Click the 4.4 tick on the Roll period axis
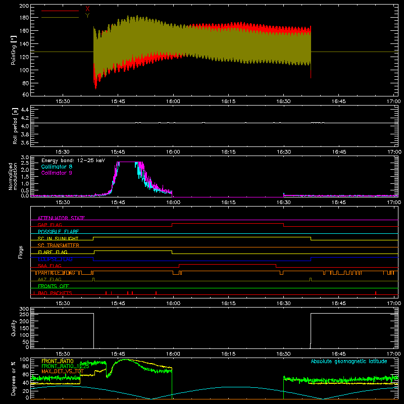The height and width of the screenshot is (404, 404). (x=25, y=110)
